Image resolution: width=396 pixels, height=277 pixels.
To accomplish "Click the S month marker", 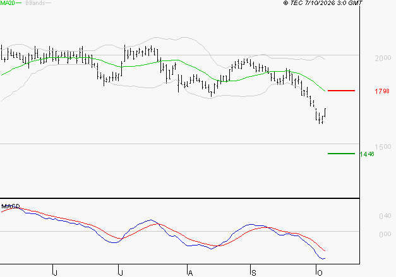I will pyautogui.click(x=254, y=273).
